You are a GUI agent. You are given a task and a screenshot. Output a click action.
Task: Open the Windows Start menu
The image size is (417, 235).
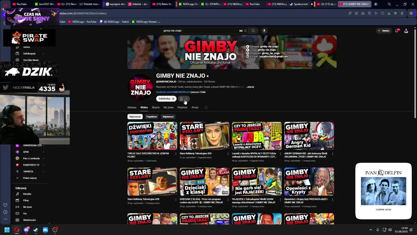point(7,230)
